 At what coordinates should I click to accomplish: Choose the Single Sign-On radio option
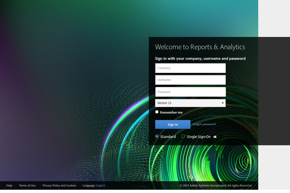click(x=183, y=136)
